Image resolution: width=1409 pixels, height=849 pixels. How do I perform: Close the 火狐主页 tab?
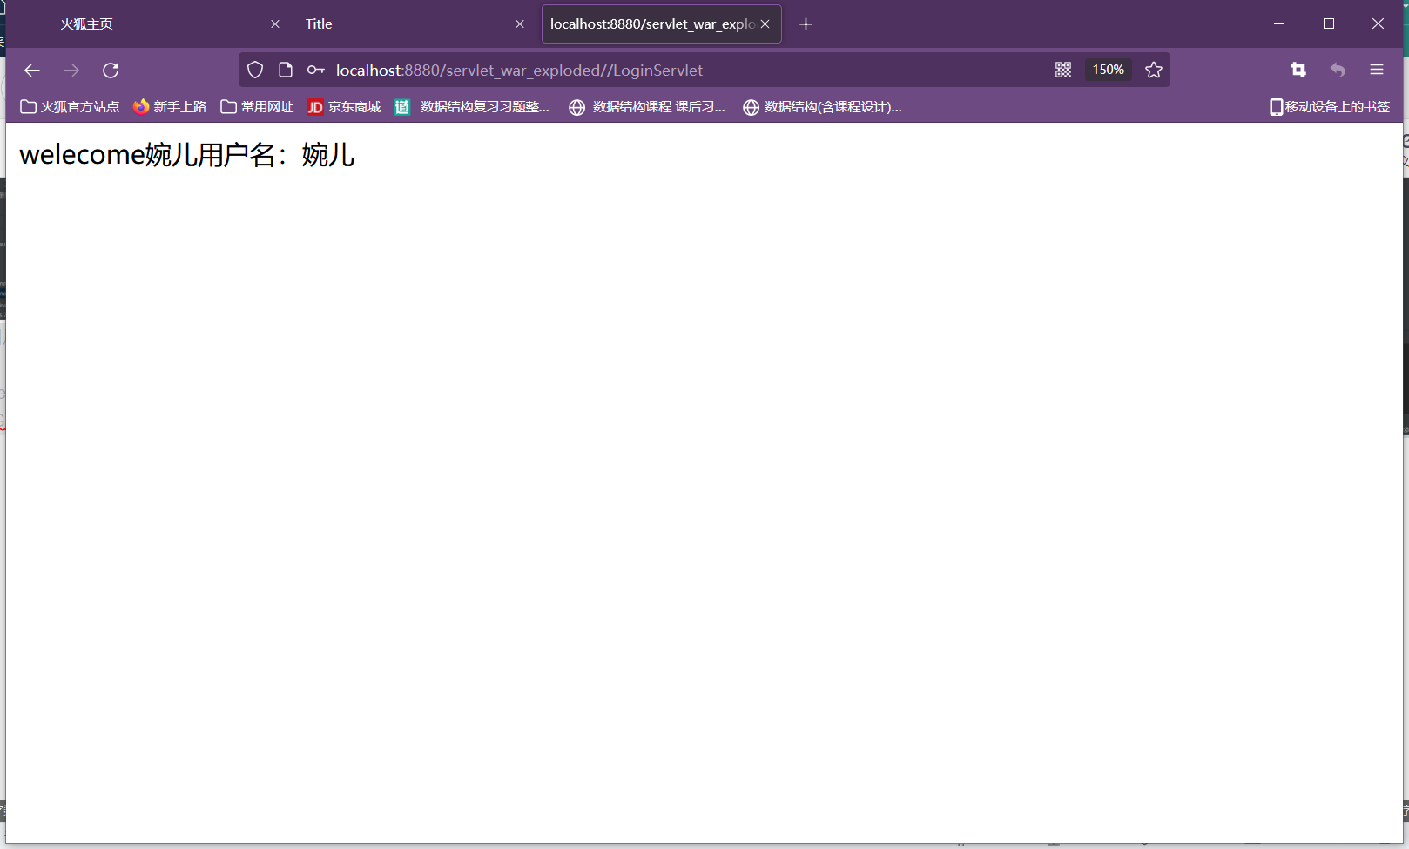click(275, 24)
